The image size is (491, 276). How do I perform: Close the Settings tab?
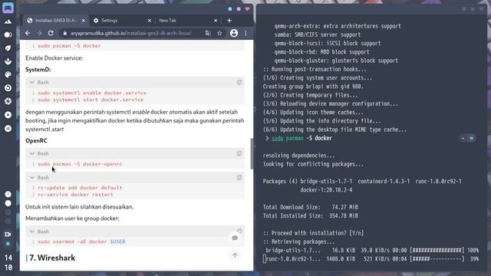(x=150, y=21)
